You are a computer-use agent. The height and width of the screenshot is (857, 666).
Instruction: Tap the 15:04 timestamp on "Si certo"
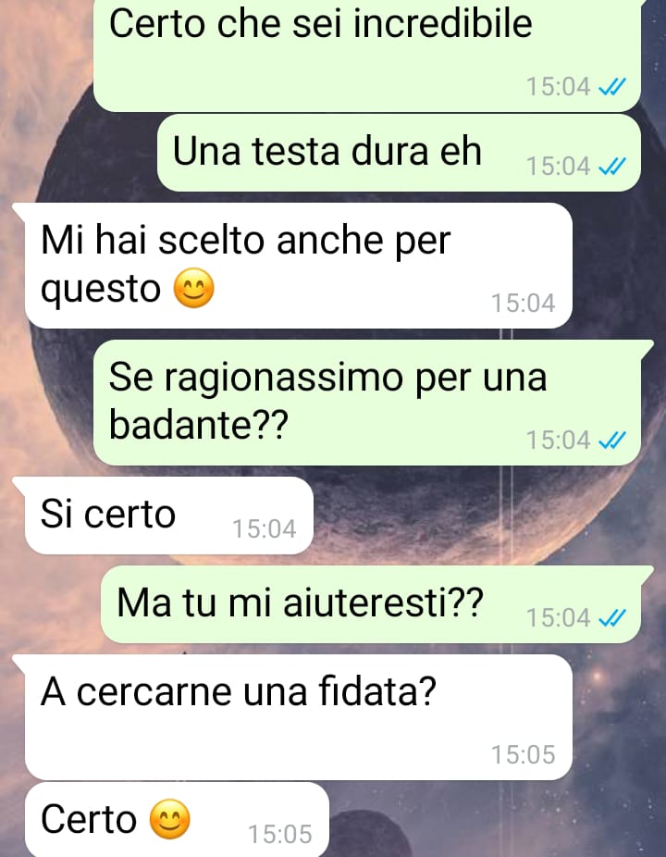tap(265, 528)
